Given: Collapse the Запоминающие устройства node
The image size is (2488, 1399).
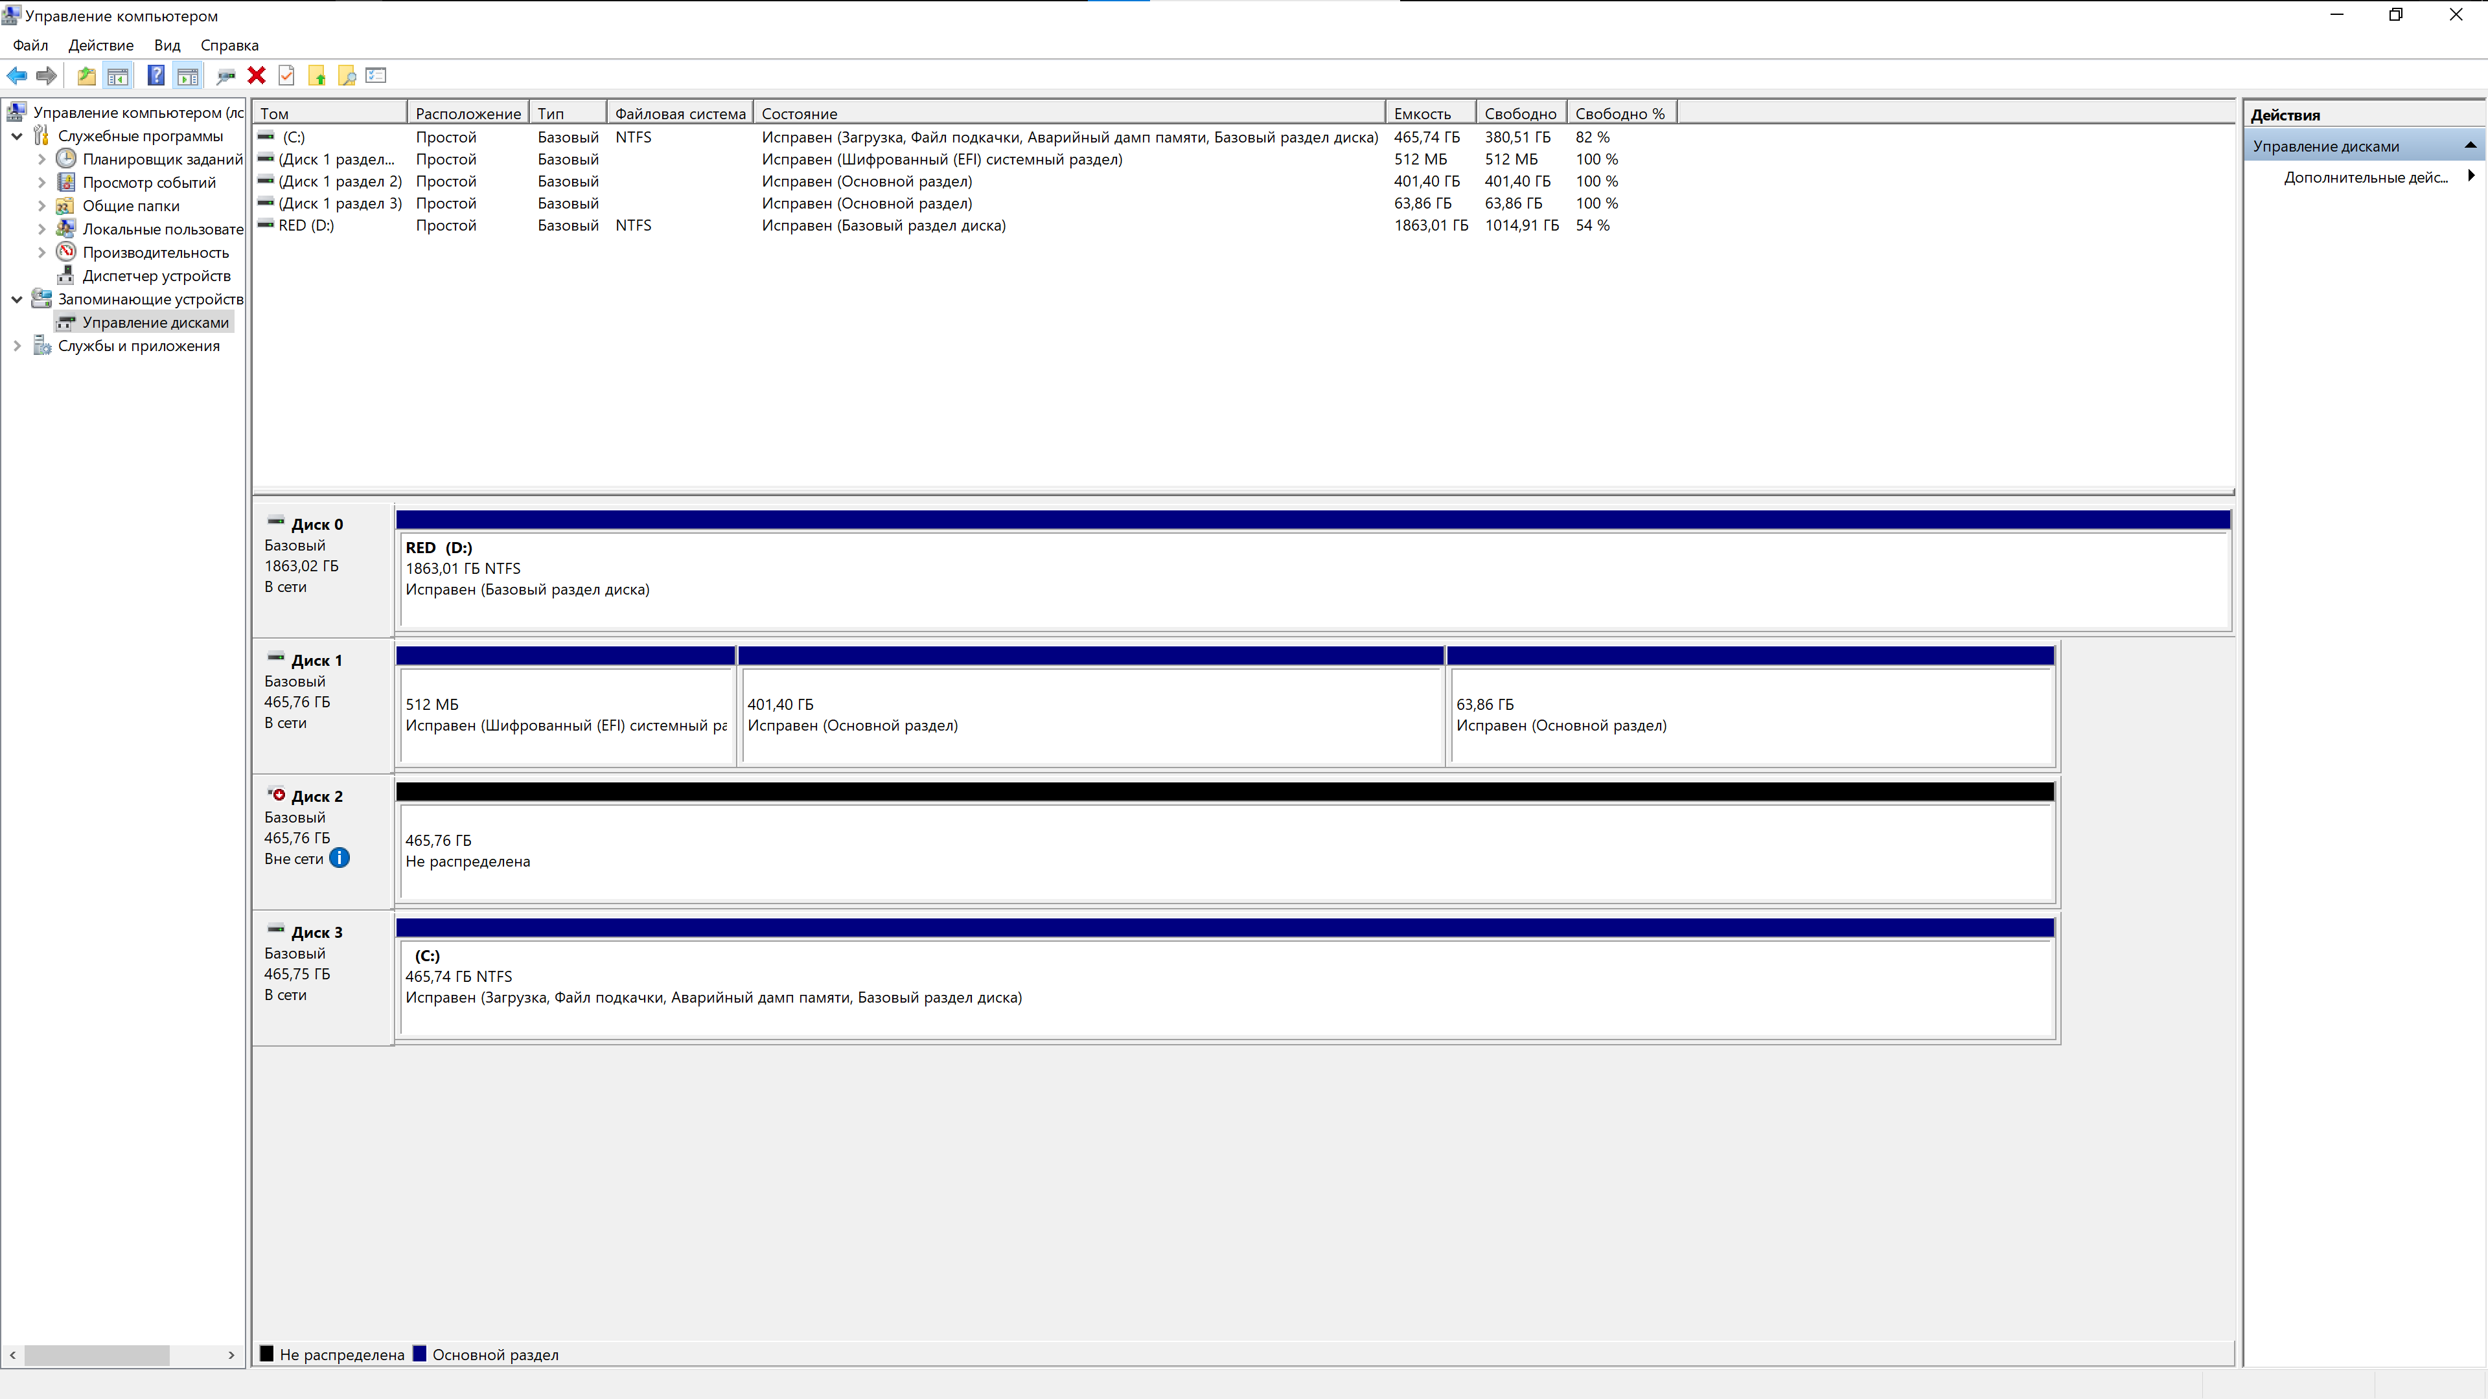Looking at the screenshot, I should 16,299.
